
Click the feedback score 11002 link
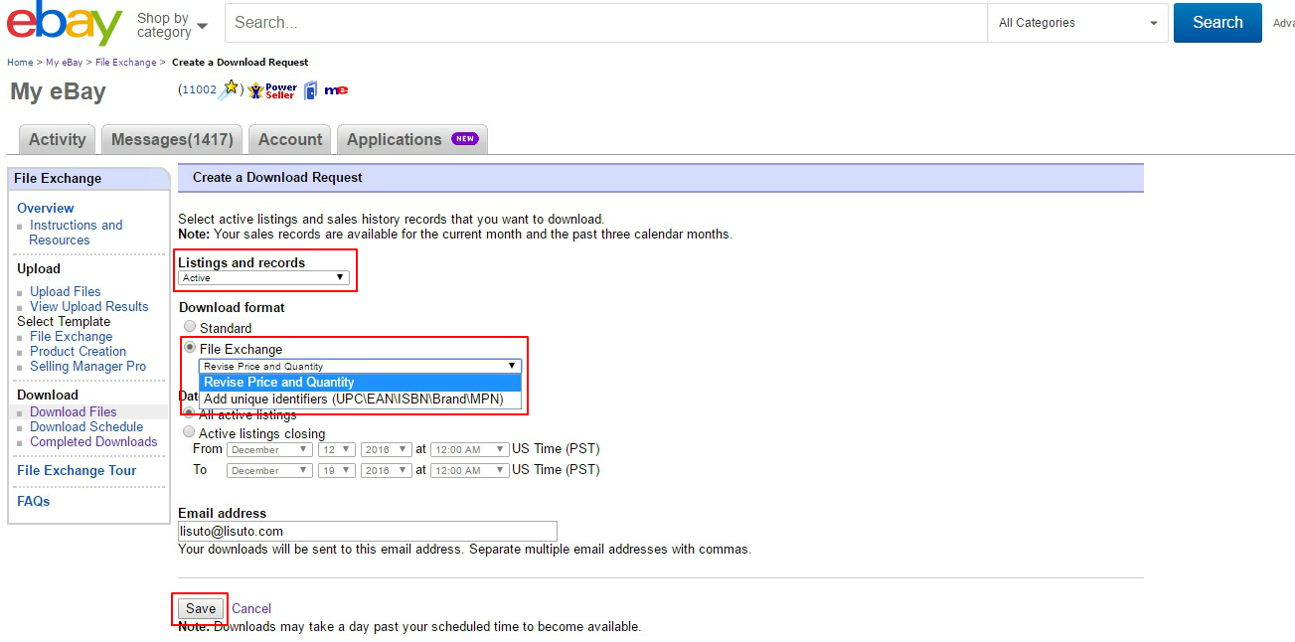200,89
